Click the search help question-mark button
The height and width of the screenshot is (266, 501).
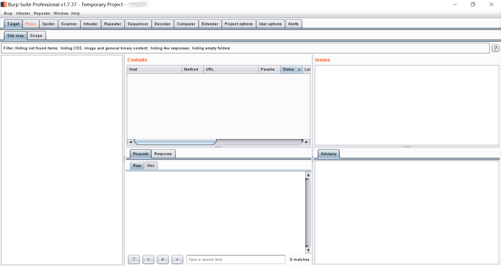tap(134, 259)
